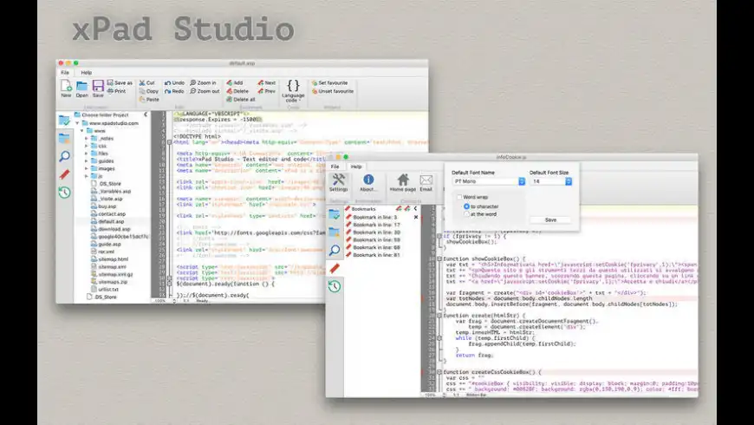Collapse the www.xpadstudio.com tree node
Screen dimensions: 754x425
pyautogui.click(x=77, y=123)
